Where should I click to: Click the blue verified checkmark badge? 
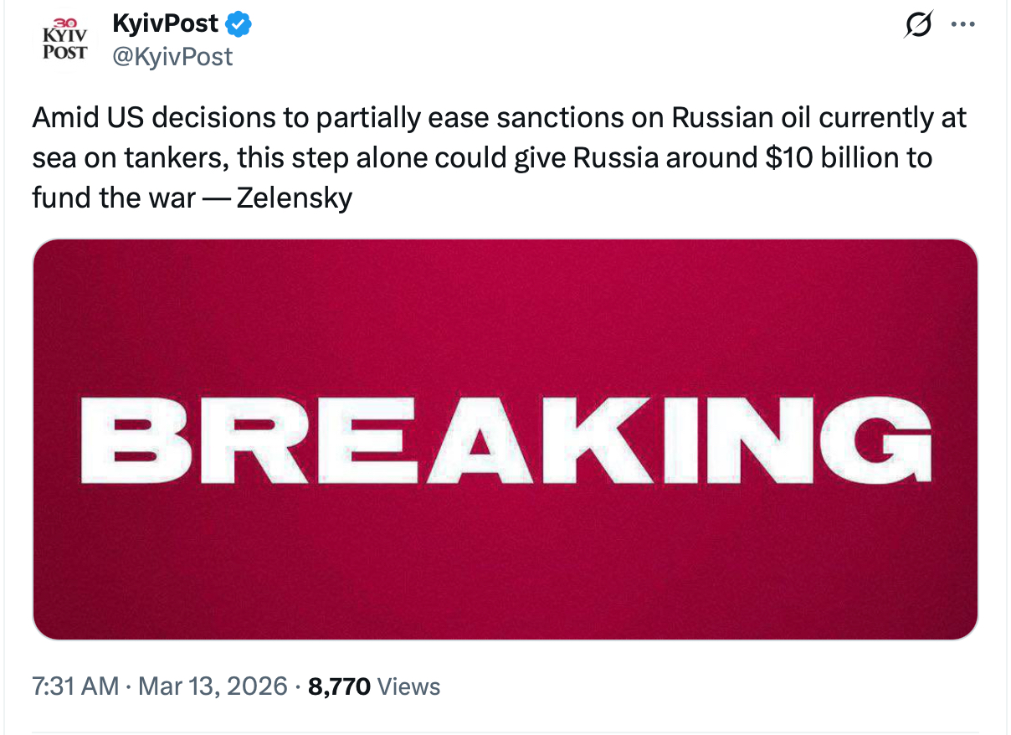(239, 25)
